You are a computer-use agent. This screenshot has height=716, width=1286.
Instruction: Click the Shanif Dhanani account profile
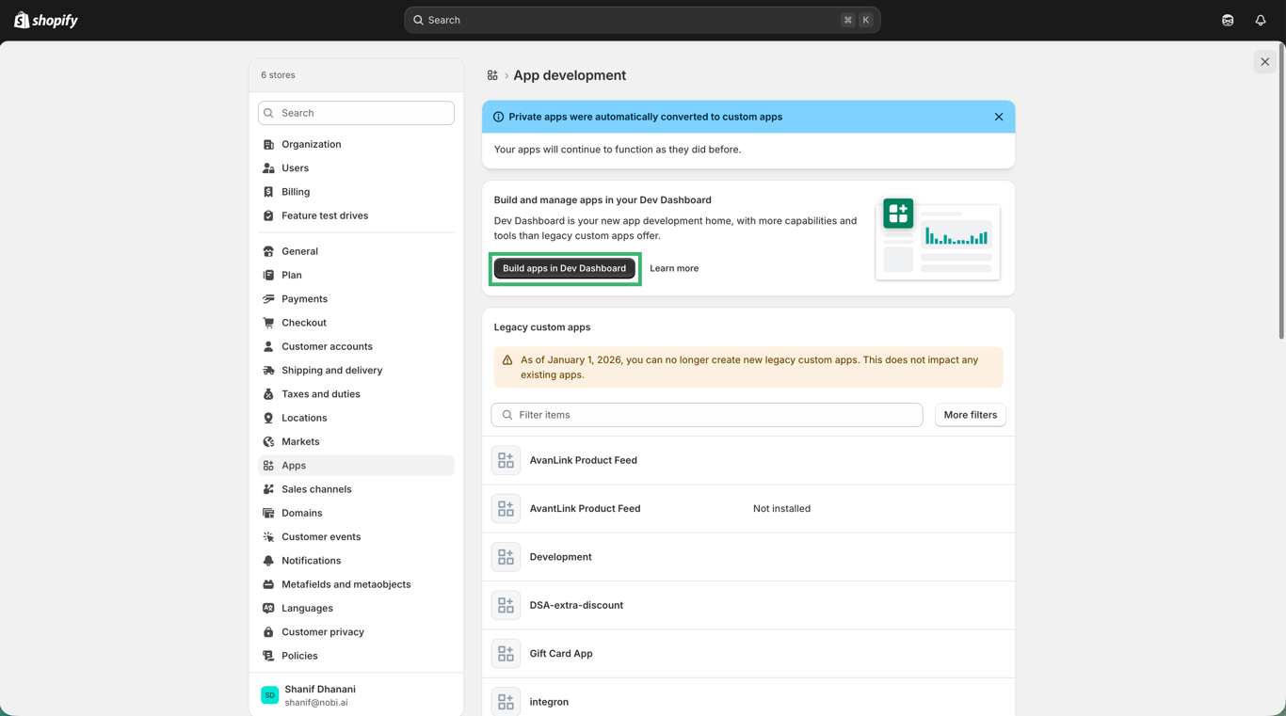click(x=356, y=695)
